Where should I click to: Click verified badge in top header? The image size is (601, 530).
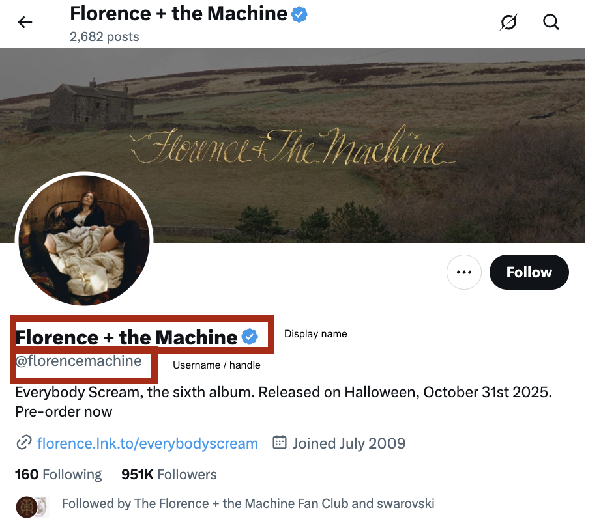pyautogui.click(x=299, y=14)
